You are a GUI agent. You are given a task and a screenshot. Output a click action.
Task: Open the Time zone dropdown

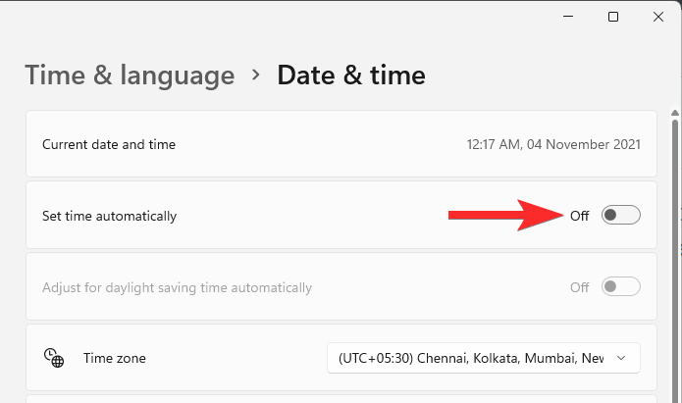pyautogui.click(x=483, y=358)
